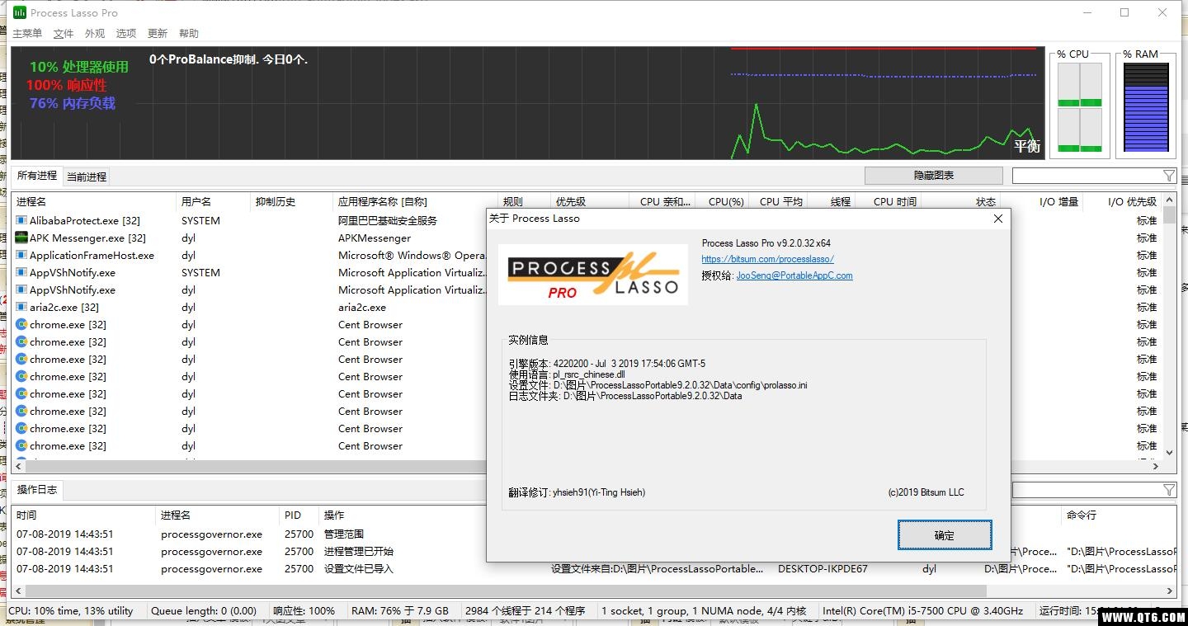Sort log by PID column header
The width and height of the screenshot is (1188, 626).
point(299,515)
